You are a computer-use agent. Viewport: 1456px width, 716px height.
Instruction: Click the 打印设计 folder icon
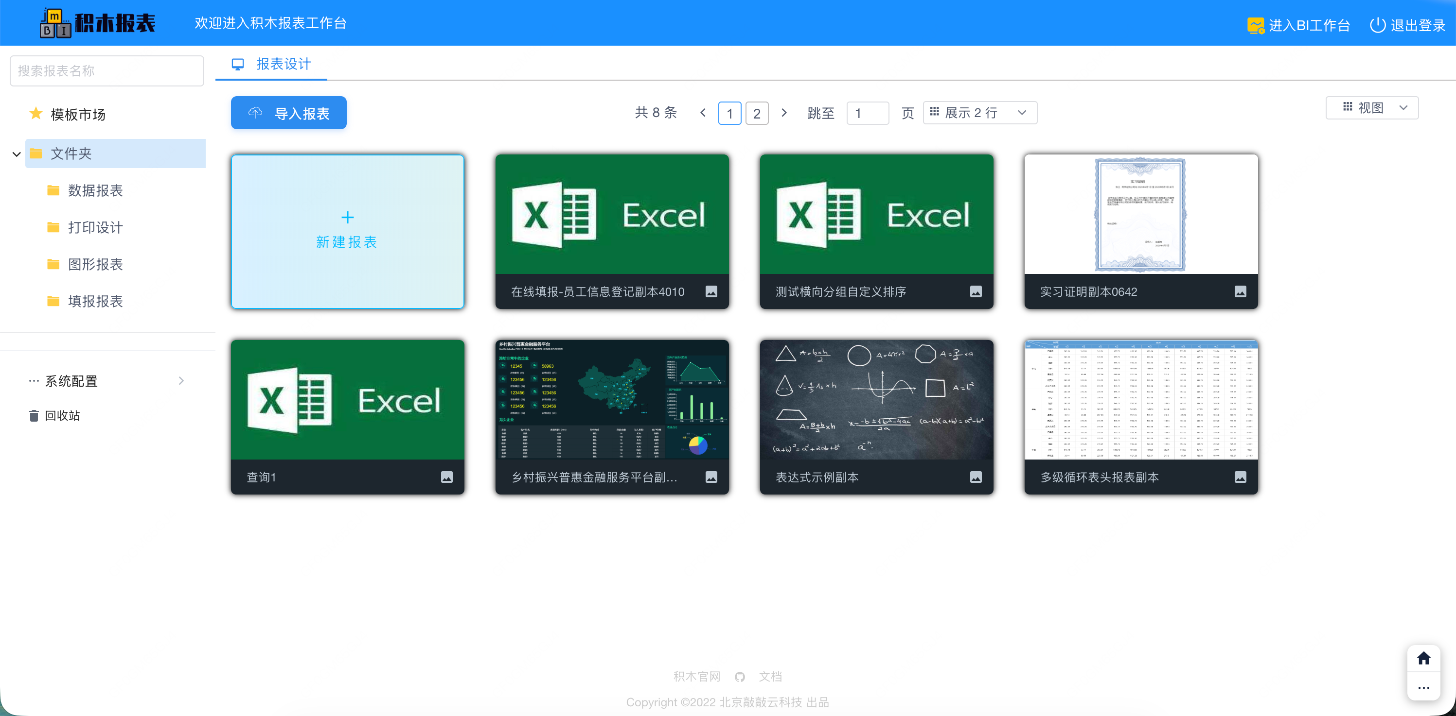[x=53, y=227]
